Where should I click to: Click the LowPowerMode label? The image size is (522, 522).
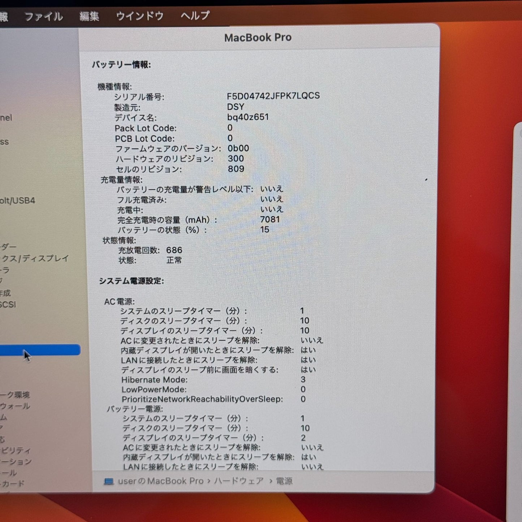click(154, 389)
